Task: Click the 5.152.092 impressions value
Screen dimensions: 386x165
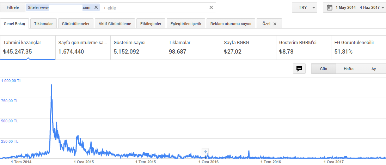Action: 126,52
